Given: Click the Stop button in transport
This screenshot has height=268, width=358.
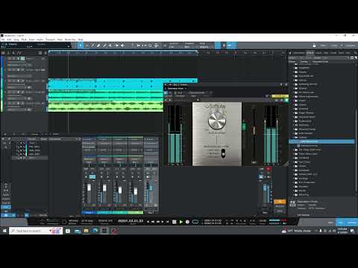Looking at the screenshot, I should click(x=175, y=222).
